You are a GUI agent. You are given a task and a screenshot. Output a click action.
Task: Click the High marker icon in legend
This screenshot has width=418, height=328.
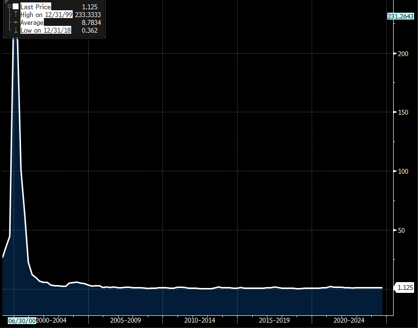click(16, 15)
